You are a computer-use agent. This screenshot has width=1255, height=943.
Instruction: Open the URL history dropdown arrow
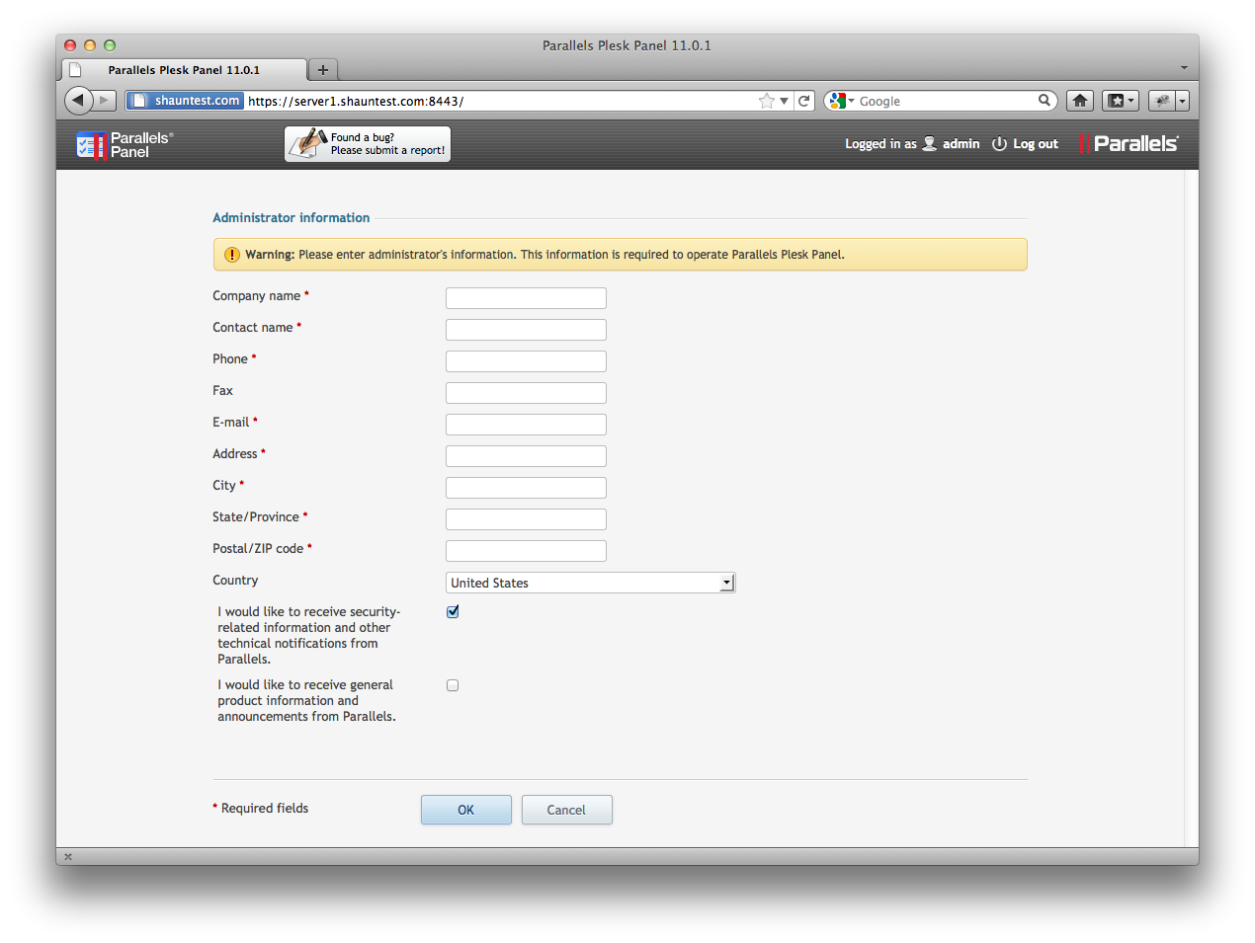784,101
